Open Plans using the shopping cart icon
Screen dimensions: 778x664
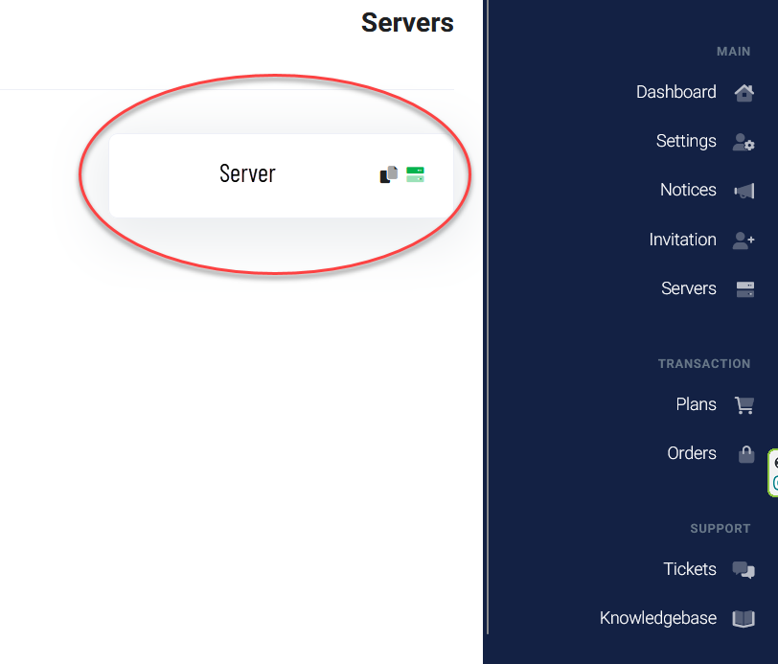point(744,404)
